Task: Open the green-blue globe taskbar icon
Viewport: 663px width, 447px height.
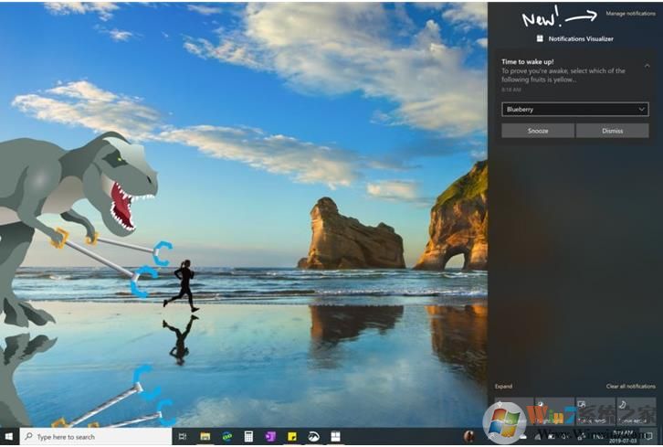Action: 227,436
